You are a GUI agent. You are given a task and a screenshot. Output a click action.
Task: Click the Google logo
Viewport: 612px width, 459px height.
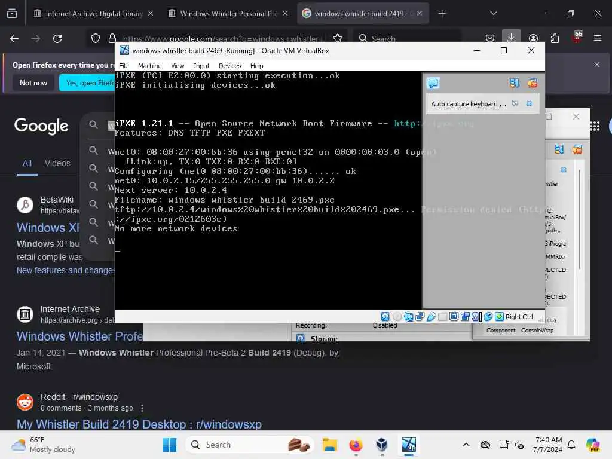coord(41,126)
